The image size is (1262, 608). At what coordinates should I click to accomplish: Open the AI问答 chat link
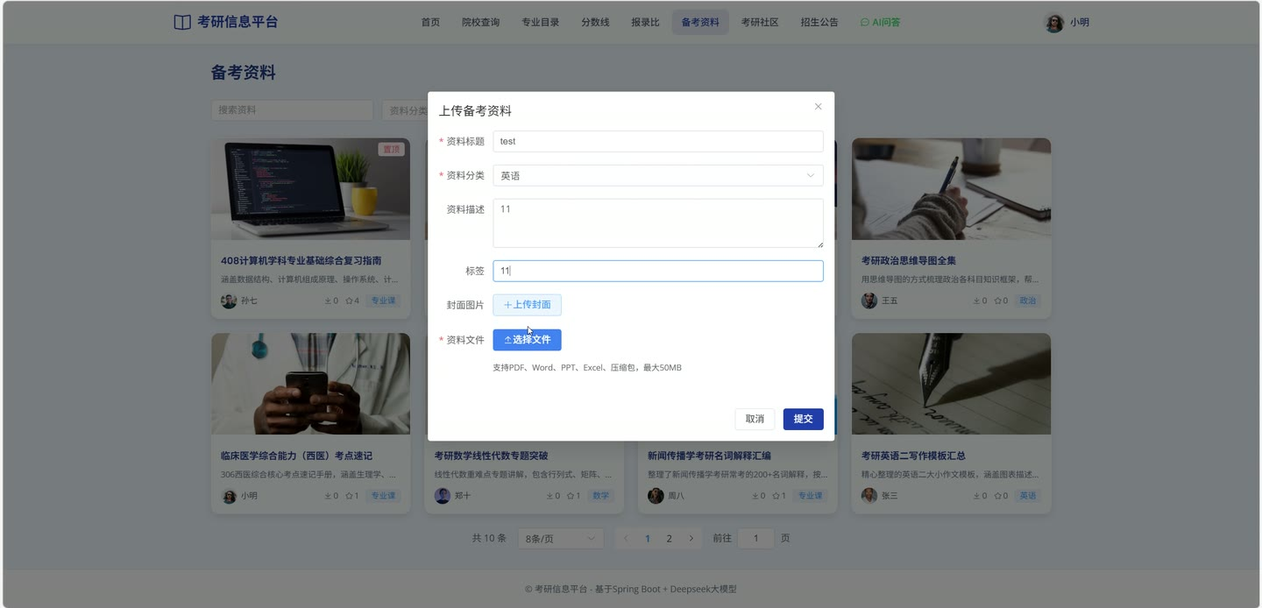click(880, 23)
